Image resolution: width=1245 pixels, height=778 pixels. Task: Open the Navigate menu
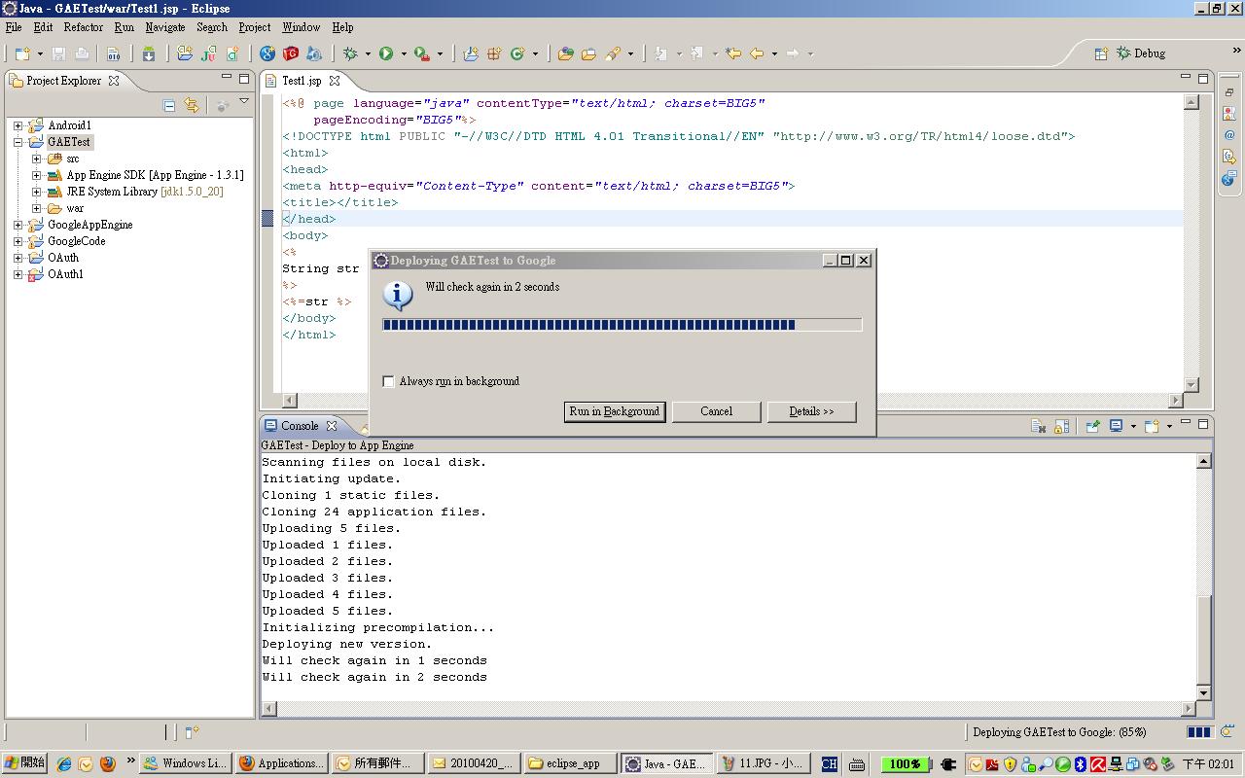pos(165,27)
